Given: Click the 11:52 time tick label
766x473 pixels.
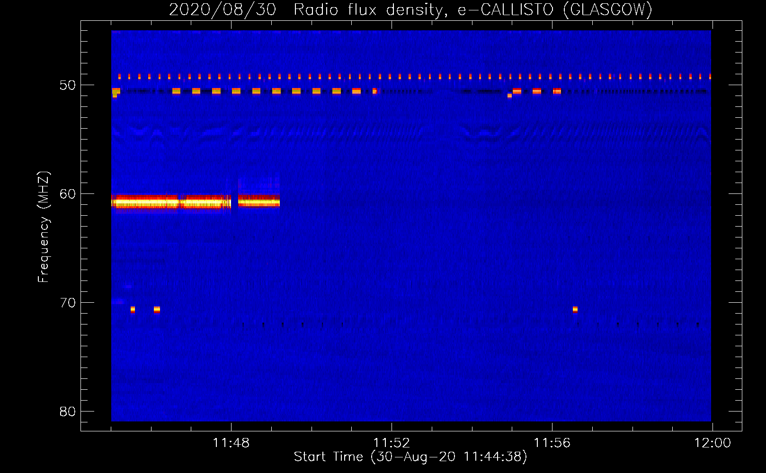Looking at the screenshot, I should pyautogui.click(x=392, y=443).
